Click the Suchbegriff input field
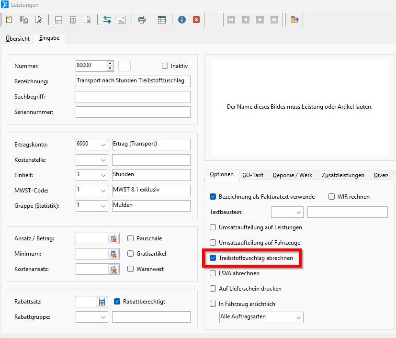The width and height of the screenshot is (396, 338). 133,97
